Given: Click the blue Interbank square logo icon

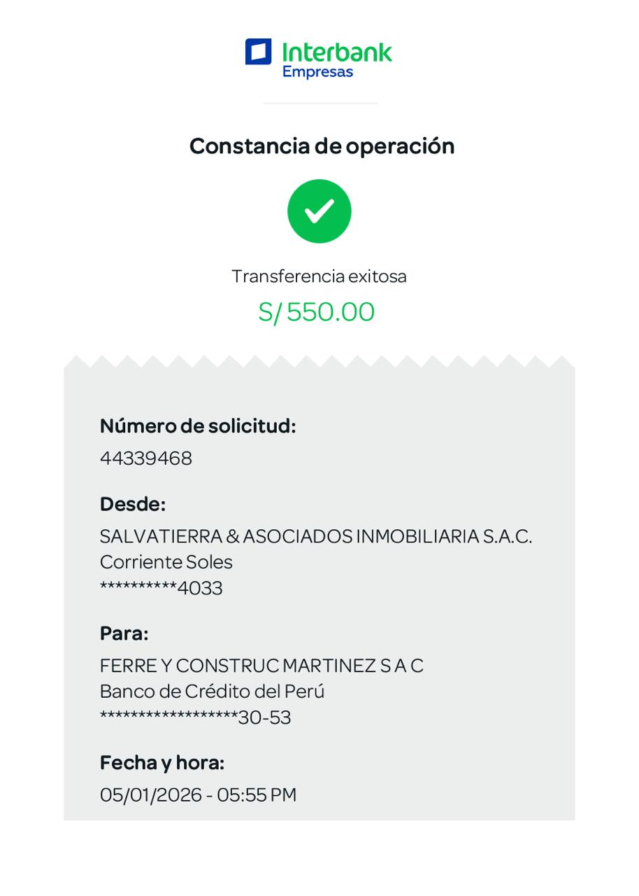Looking at the screenshot, I should click(258, 52).
